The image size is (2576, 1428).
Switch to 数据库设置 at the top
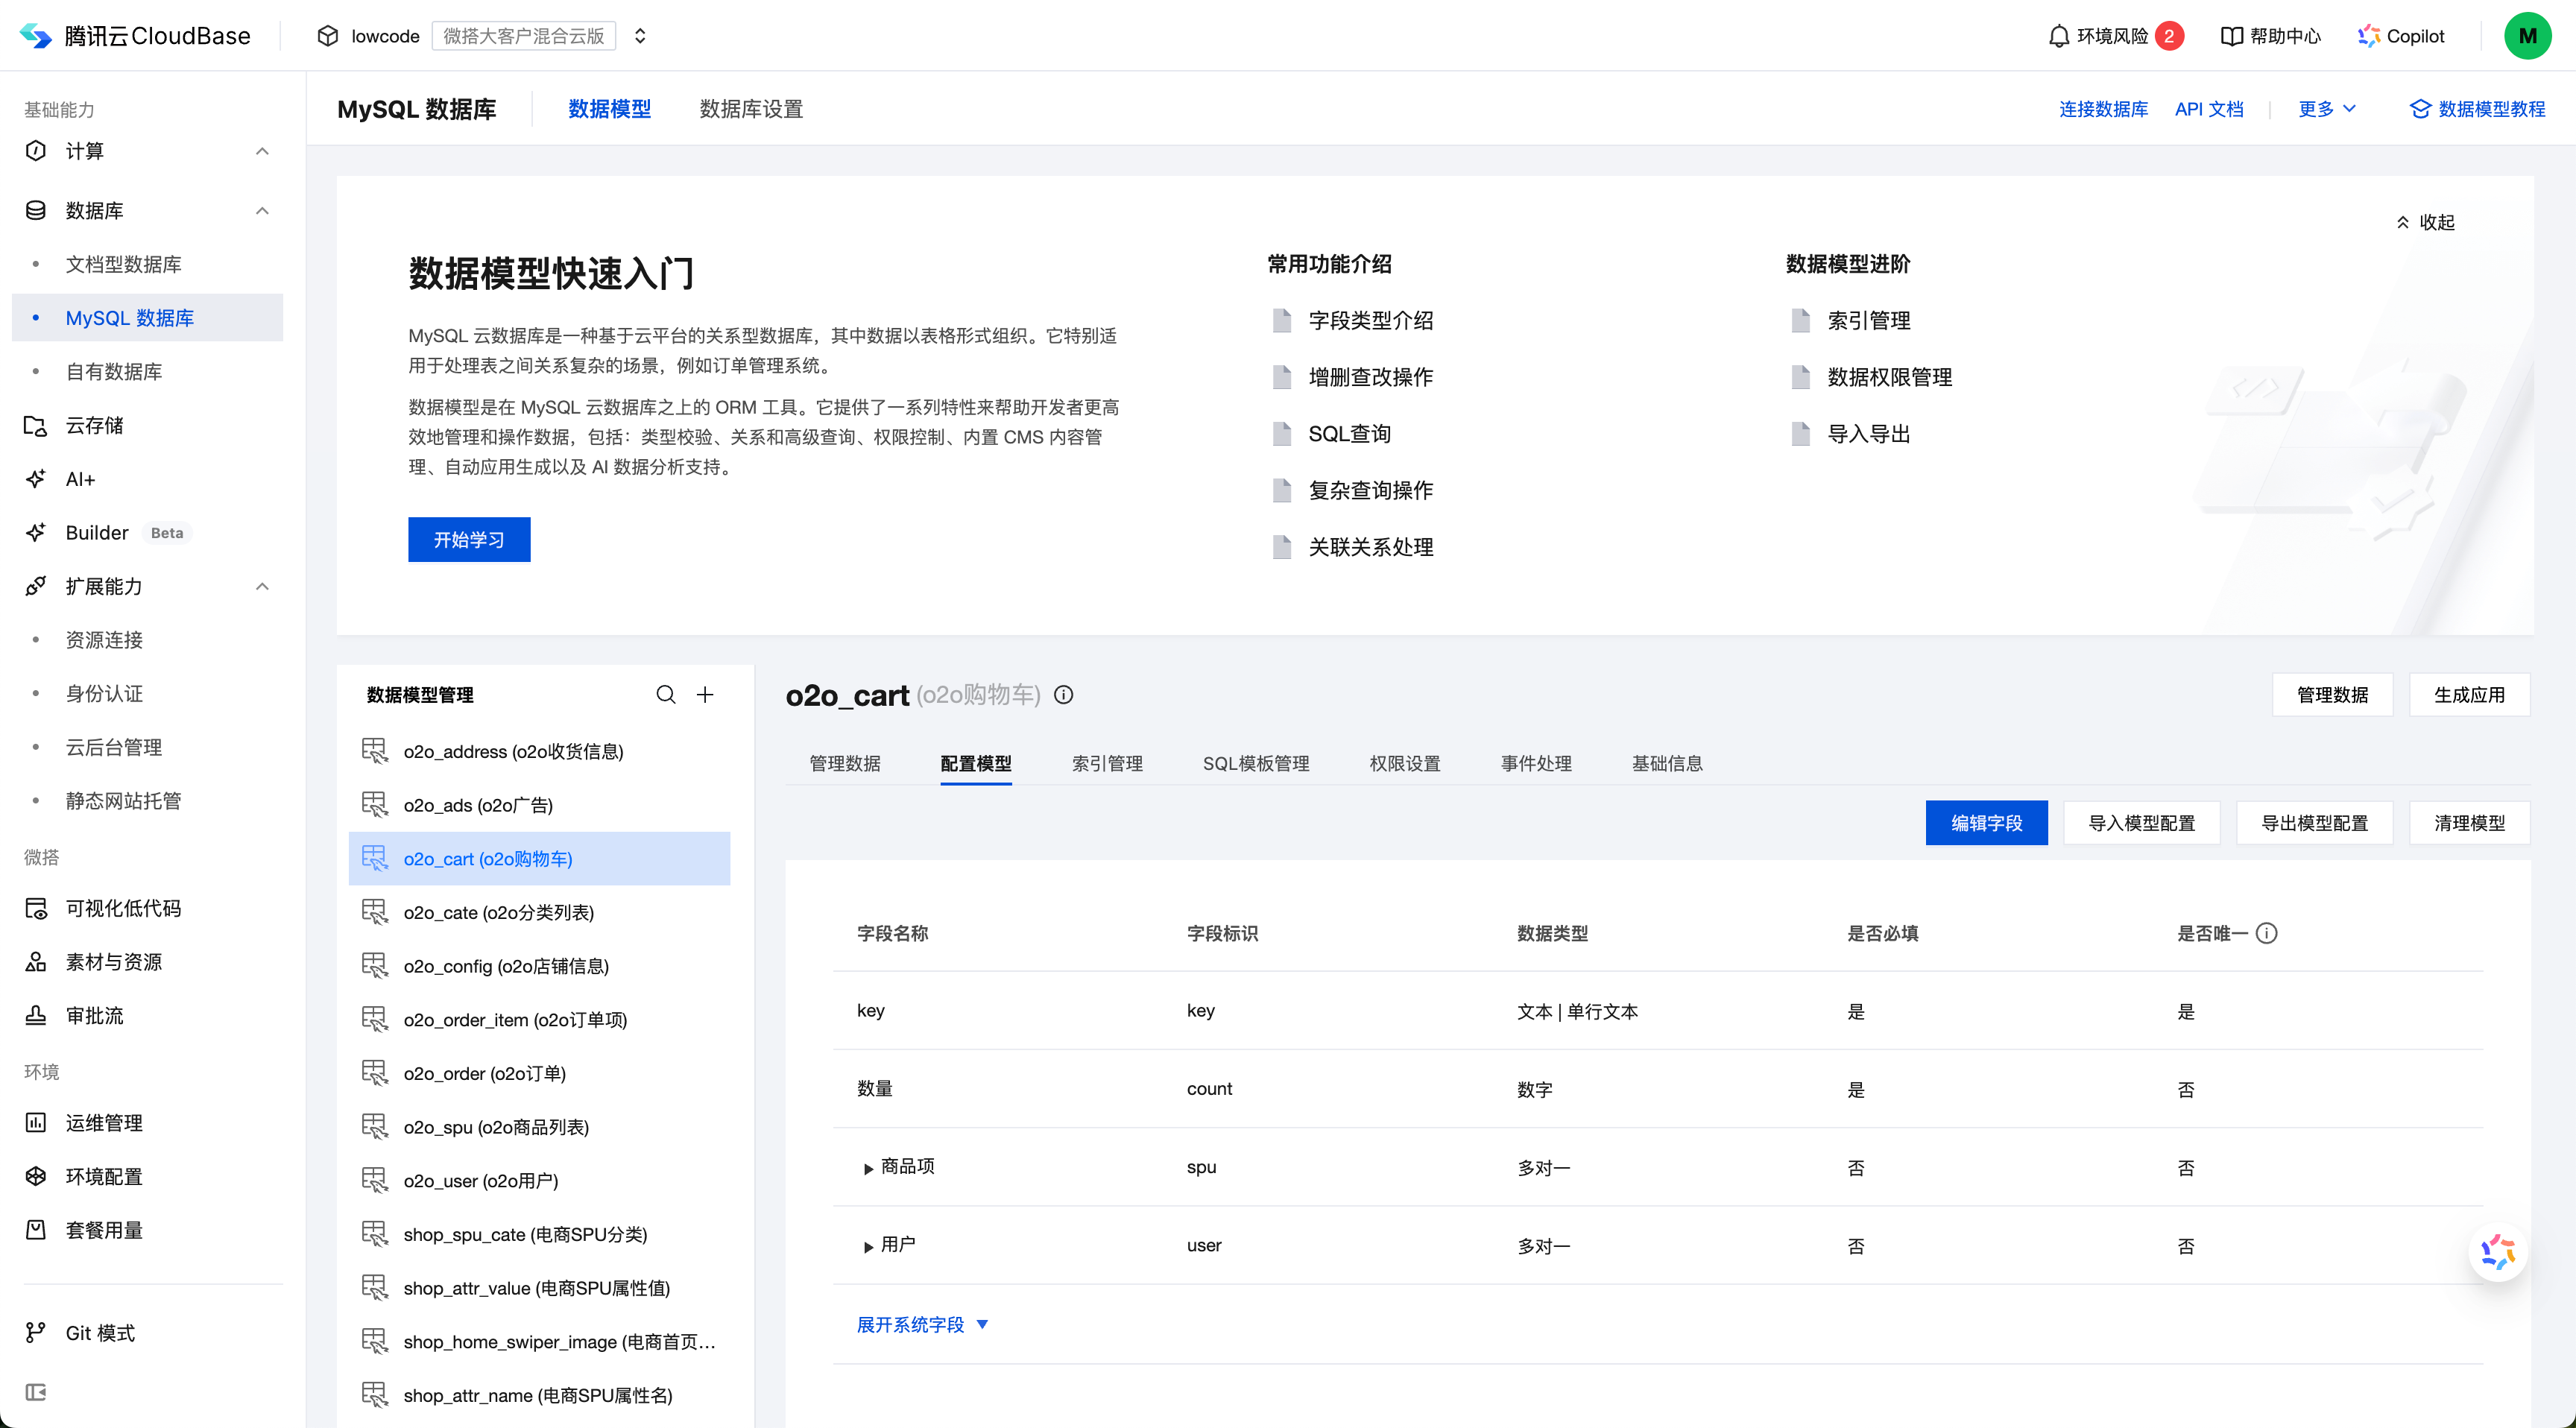coord(750,109)
